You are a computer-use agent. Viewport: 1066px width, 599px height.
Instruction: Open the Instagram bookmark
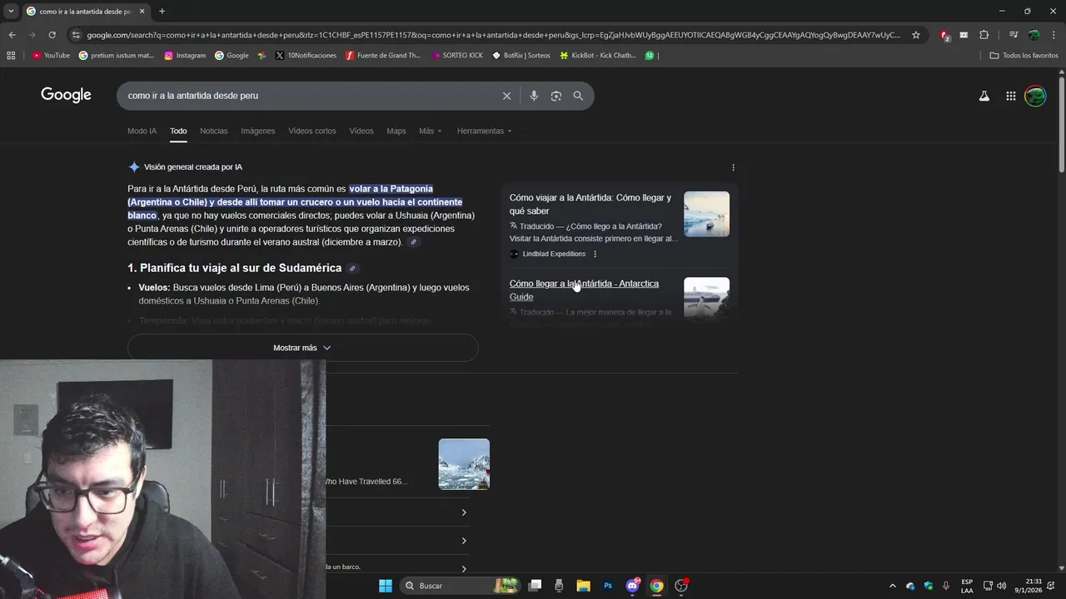click(x=185, y=56)
